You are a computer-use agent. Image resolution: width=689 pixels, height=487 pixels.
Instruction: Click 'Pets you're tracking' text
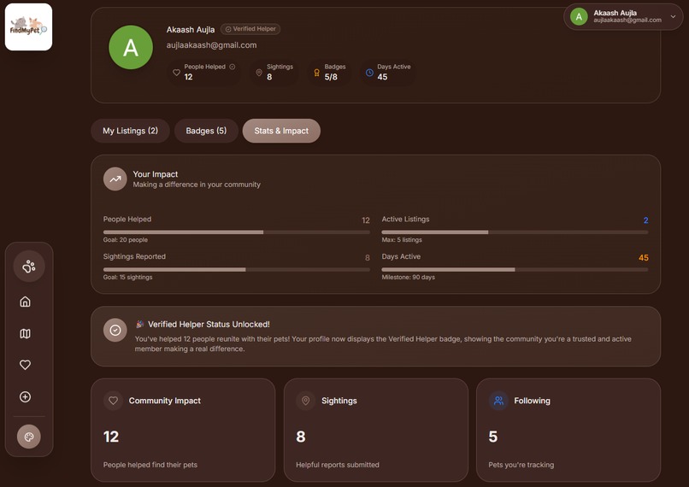[x=521, y=465]
